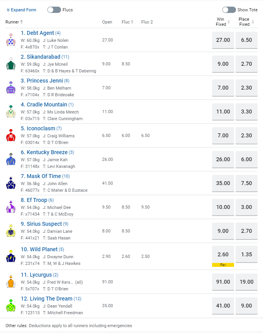The width and height of the screenshot is (263, 333).
Task: Sort by Win Fixed odds column
Action: tap(229, 22)
